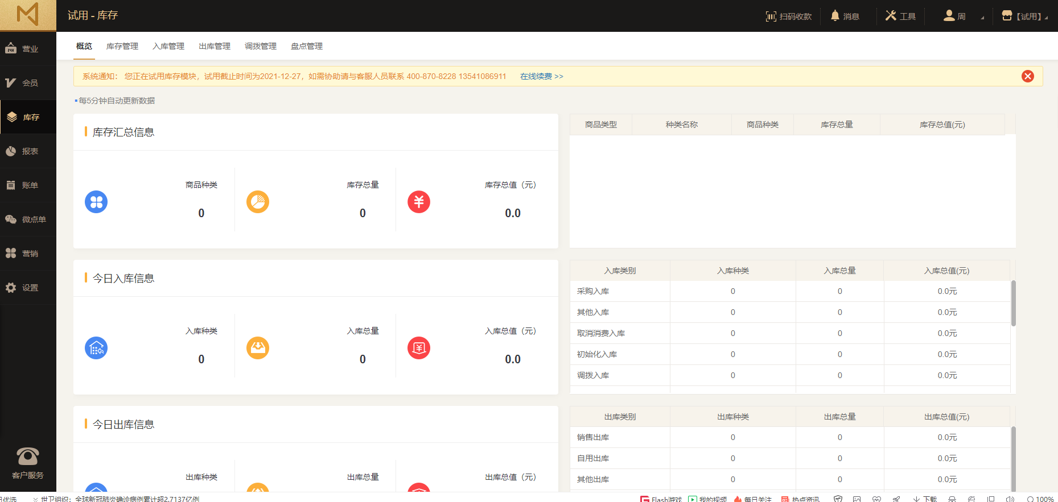Click the blue 入库种类 warehouse icon
The width and height of the screenshot is (1058, 502).
[x=96, y=348]
